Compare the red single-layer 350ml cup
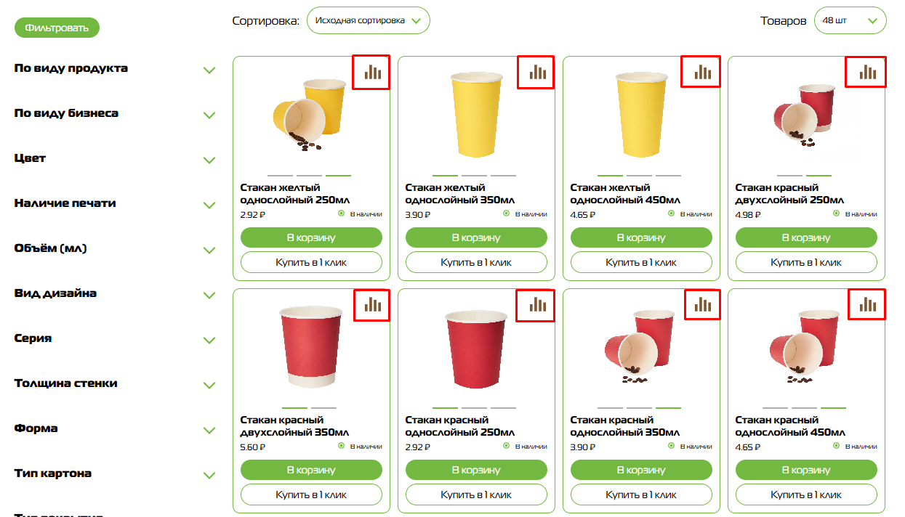 click(x=701, y=305)
